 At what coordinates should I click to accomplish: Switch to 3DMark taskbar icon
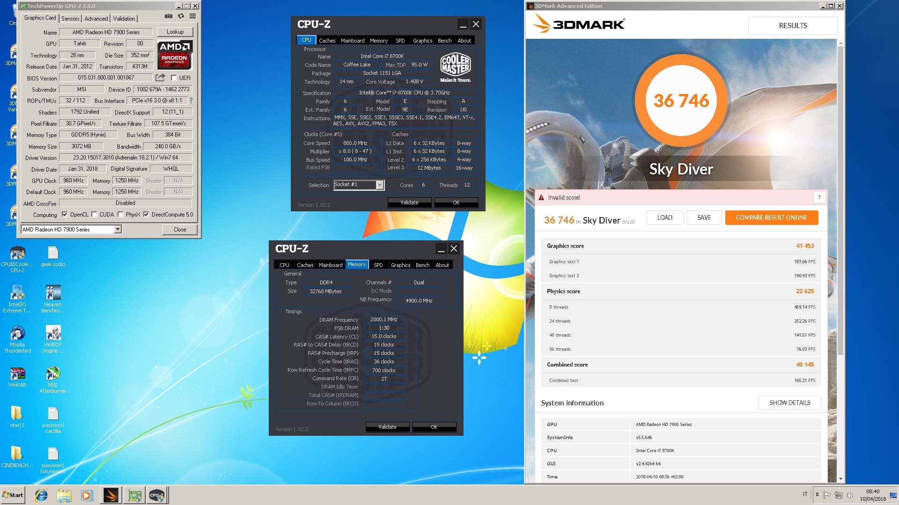111,495
